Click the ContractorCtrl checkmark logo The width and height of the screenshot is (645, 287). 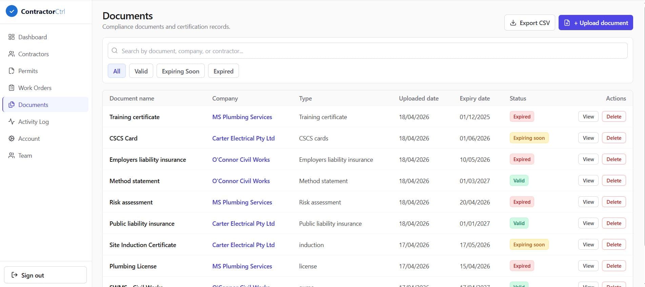[x=12, y=11]
